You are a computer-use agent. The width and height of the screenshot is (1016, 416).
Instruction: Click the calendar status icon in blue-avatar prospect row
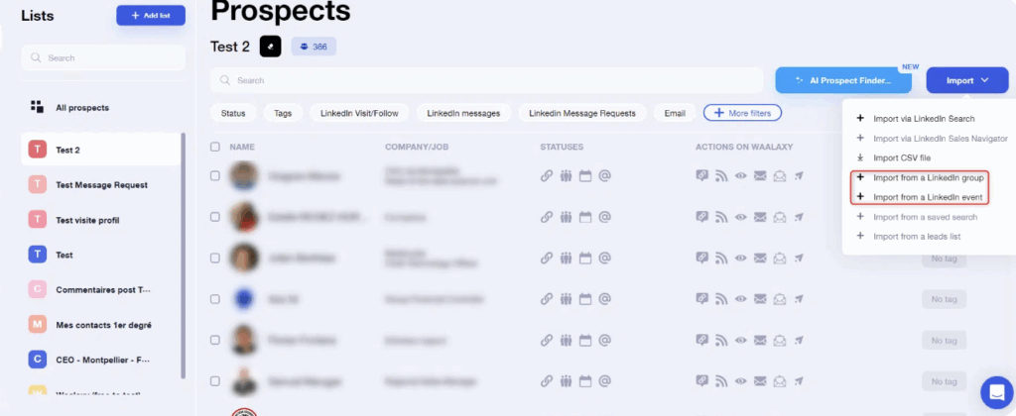(585, 299)
